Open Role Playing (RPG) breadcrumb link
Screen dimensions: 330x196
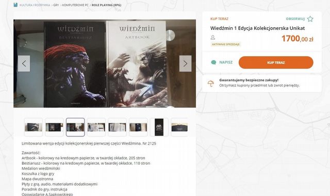click(x=107, y=5)
